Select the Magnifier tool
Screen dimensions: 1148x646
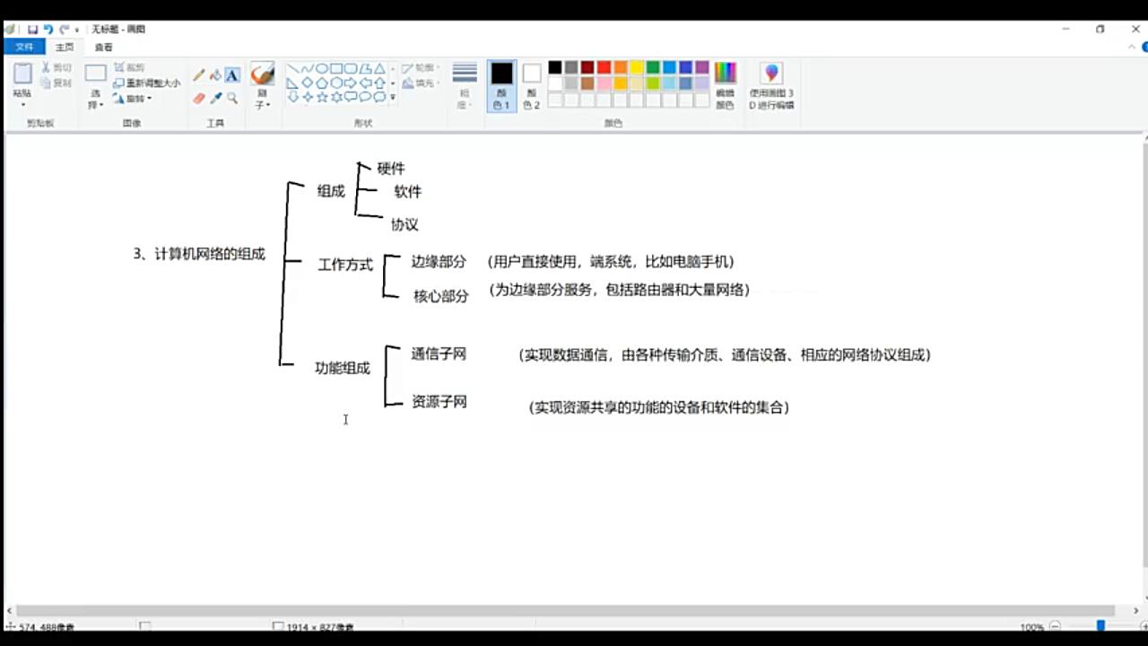coord(232,98)
